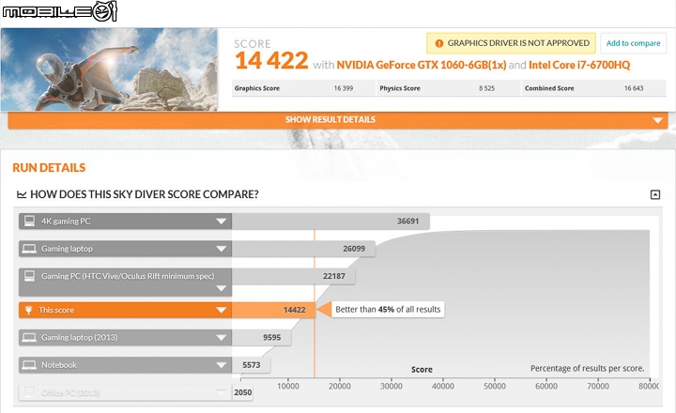Click the Percentage of results per score text
676x413 pixels.
tap(587, 369)
